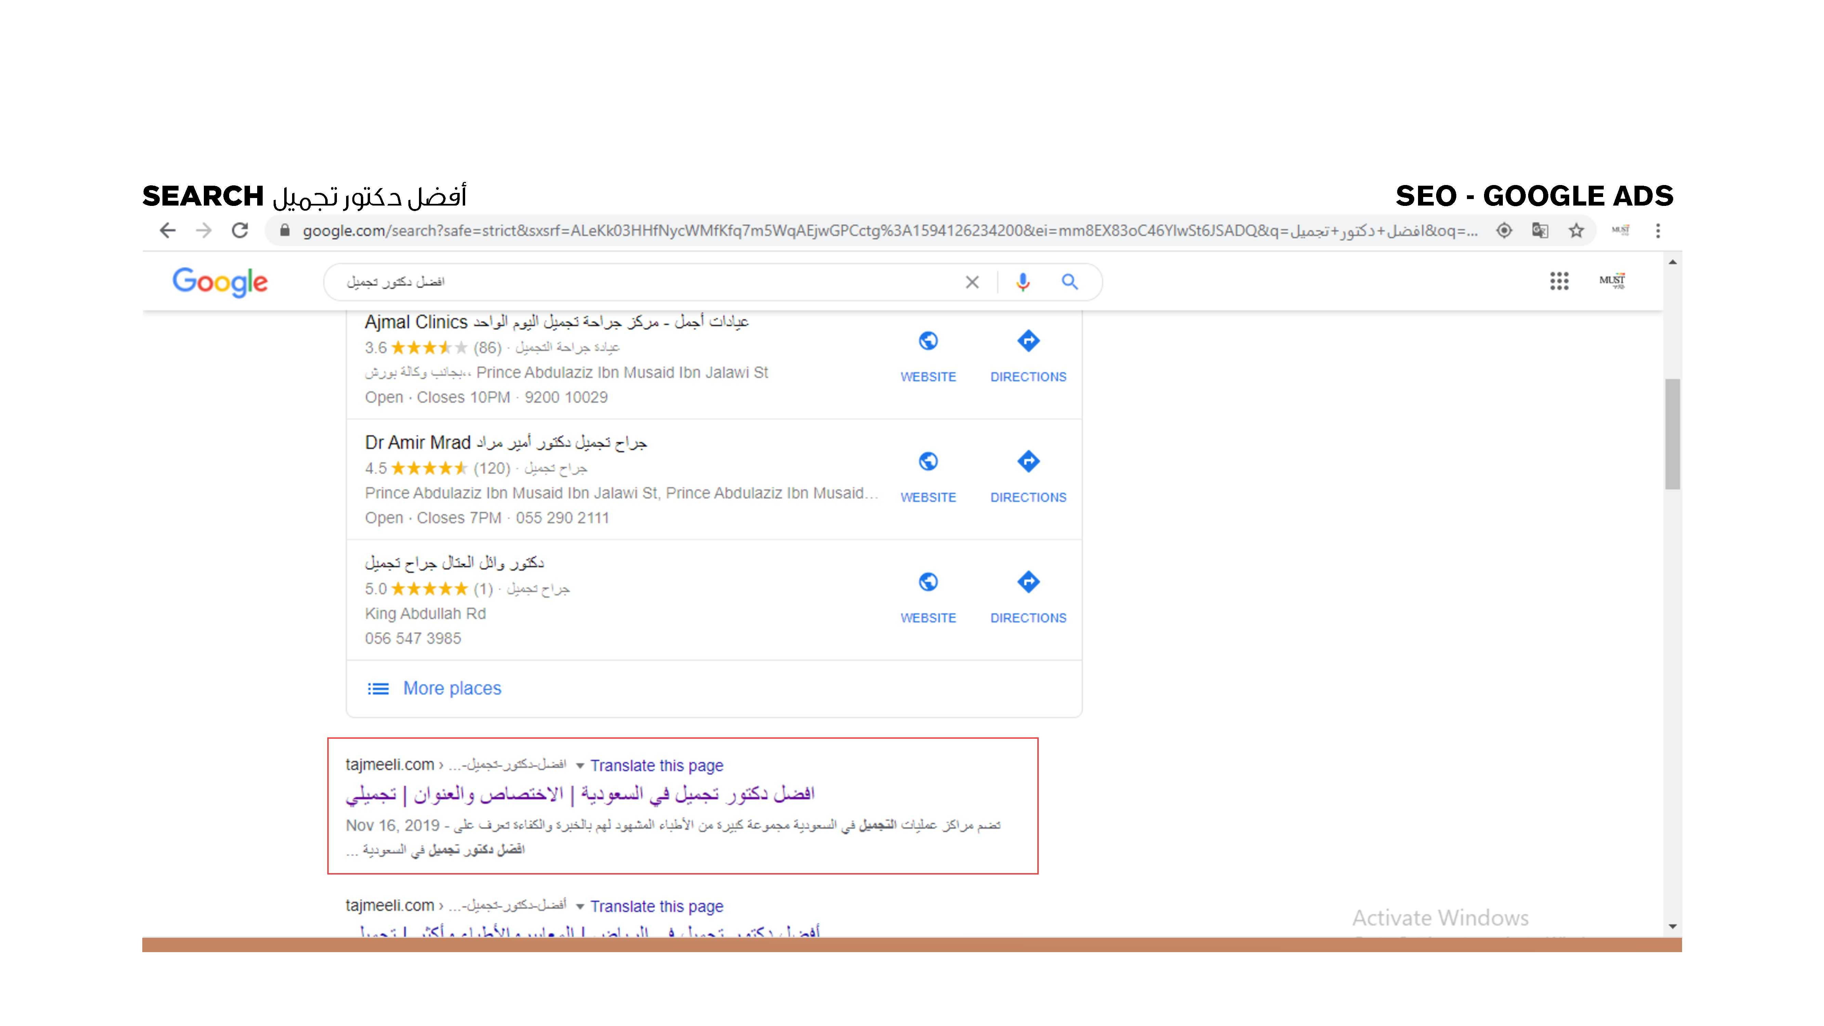Click the browser forward arrow
The width and height of the screenshot is (1824, 1026).
click(x=204, y=231)
